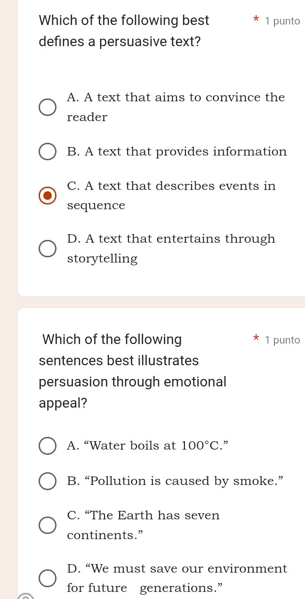
Task: Click the emotional appeal question title
Action: pyautogui.click(x=132, y=371)
